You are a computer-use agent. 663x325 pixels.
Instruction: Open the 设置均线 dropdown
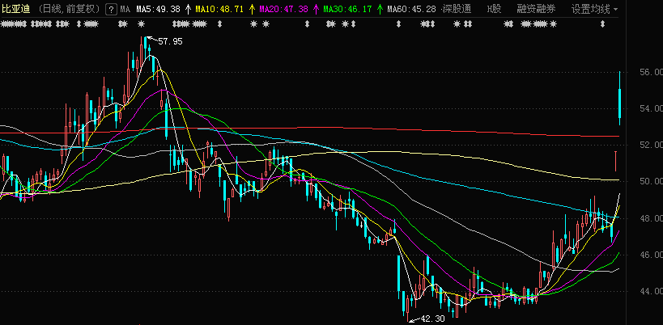pos(594,9)
